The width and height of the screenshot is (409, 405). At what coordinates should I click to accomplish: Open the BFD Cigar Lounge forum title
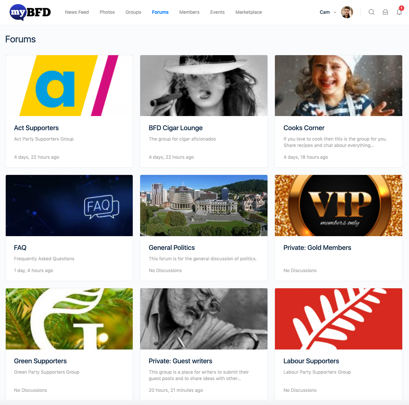(x=176, y=128)
